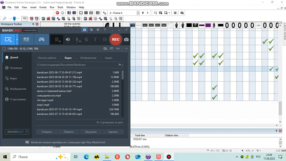Click video record status icon in Bandicam
The image size is (286, 161).
point(105,48)
